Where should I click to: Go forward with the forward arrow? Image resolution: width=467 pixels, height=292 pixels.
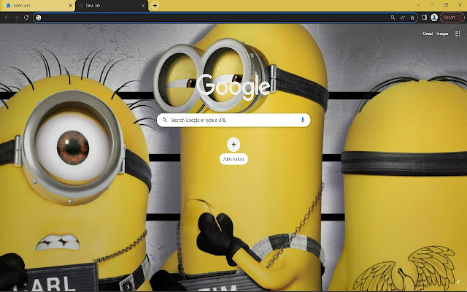point(16,18)
